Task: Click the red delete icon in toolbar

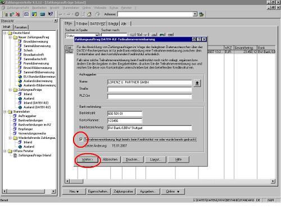Action: click(x=18, y=14)
